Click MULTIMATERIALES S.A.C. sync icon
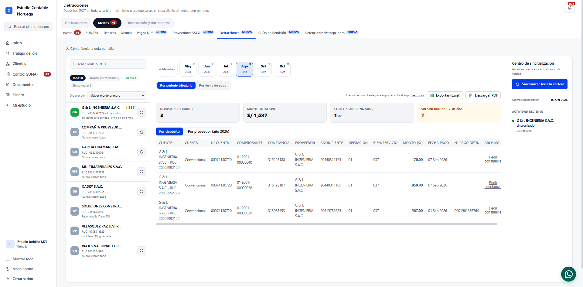The image size is (583, 287). click(x=141, y=172)
